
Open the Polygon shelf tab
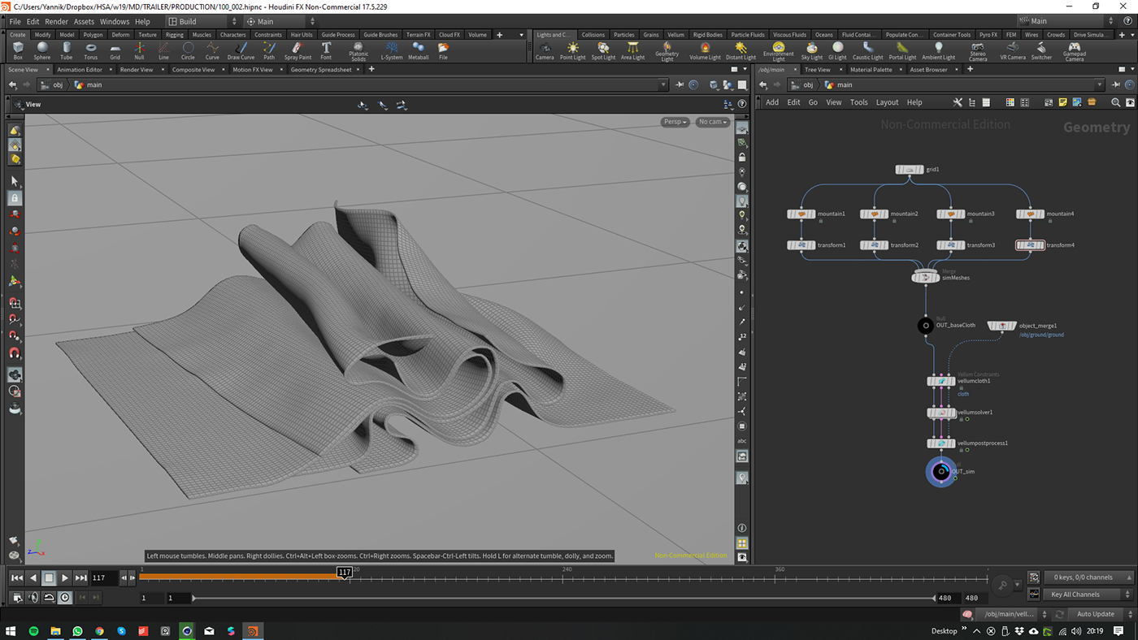(x=93, y=35)
